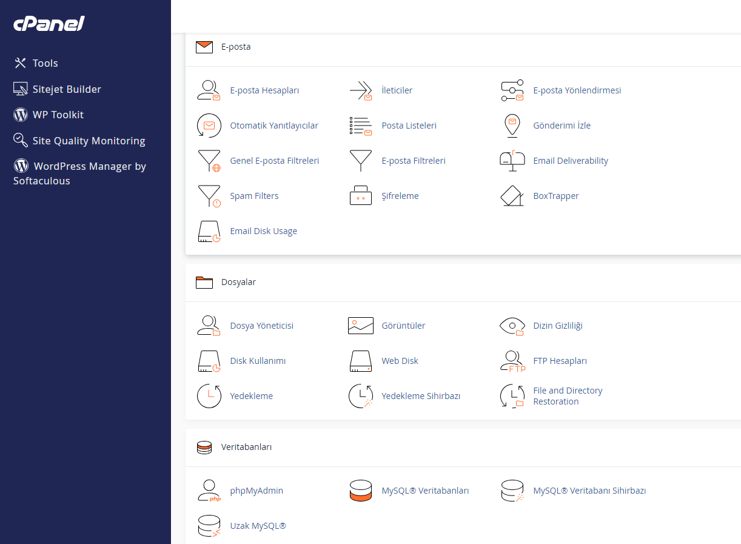This screenshot has width=741, height=544.
Task: Open WordPress Manager by Softaculous
Action: tap(79, 173)
